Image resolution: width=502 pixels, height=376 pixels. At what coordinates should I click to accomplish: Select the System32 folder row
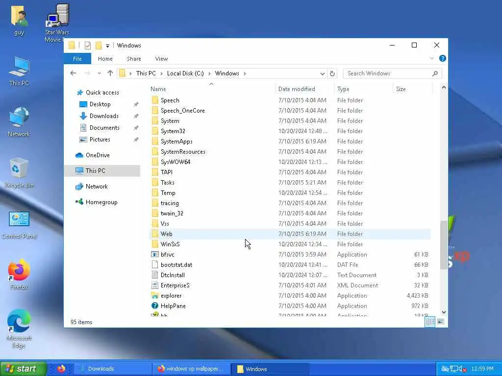coord(290,131)
